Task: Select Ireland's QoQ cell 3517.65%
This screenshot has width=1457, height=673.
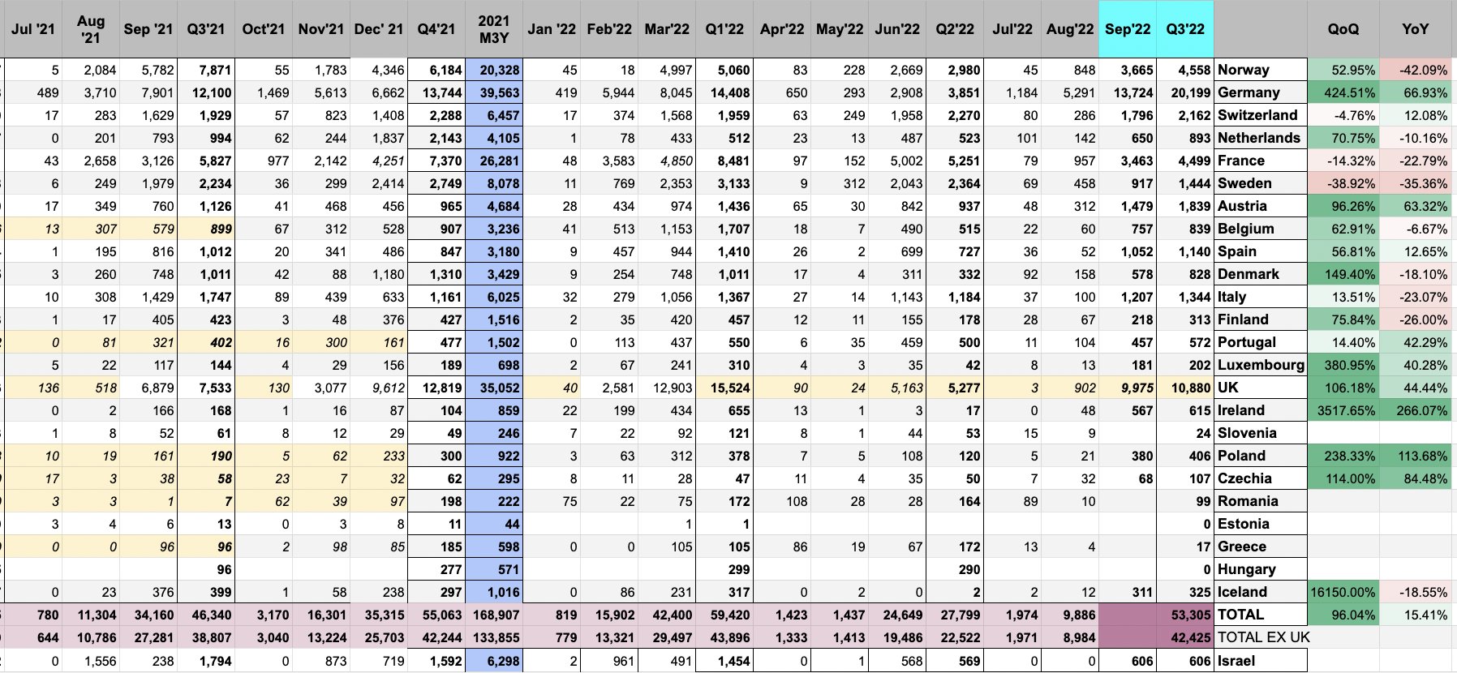Action: (1343, 410)
